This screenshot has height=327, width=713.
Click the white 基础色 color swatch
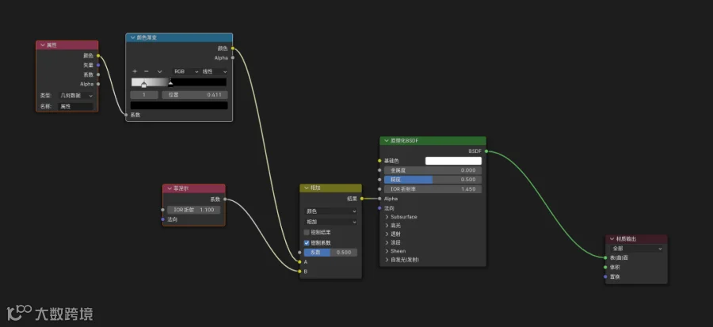453,161
